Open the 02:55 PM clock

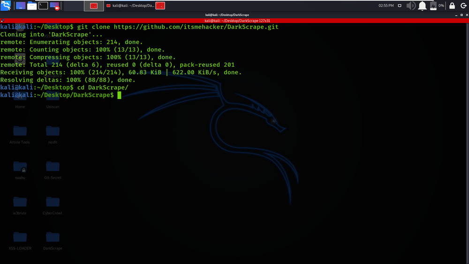[x=386, y=6]
